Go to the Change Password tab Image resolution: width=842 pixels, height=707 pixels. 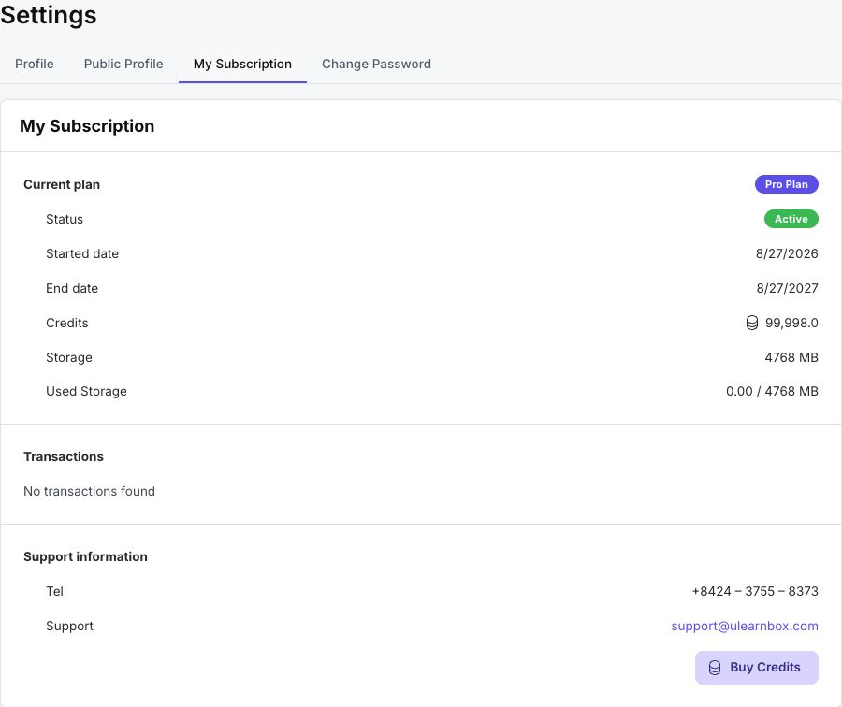(376, 64)
